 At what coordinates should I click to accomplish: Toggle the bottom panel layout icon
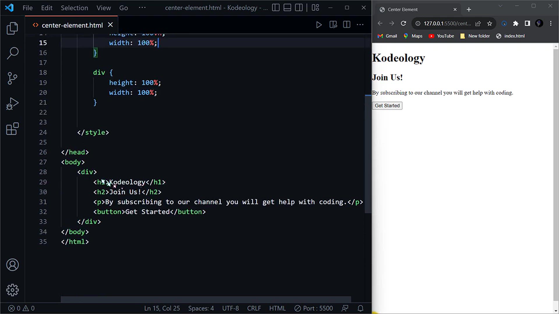tap(287, 8)
